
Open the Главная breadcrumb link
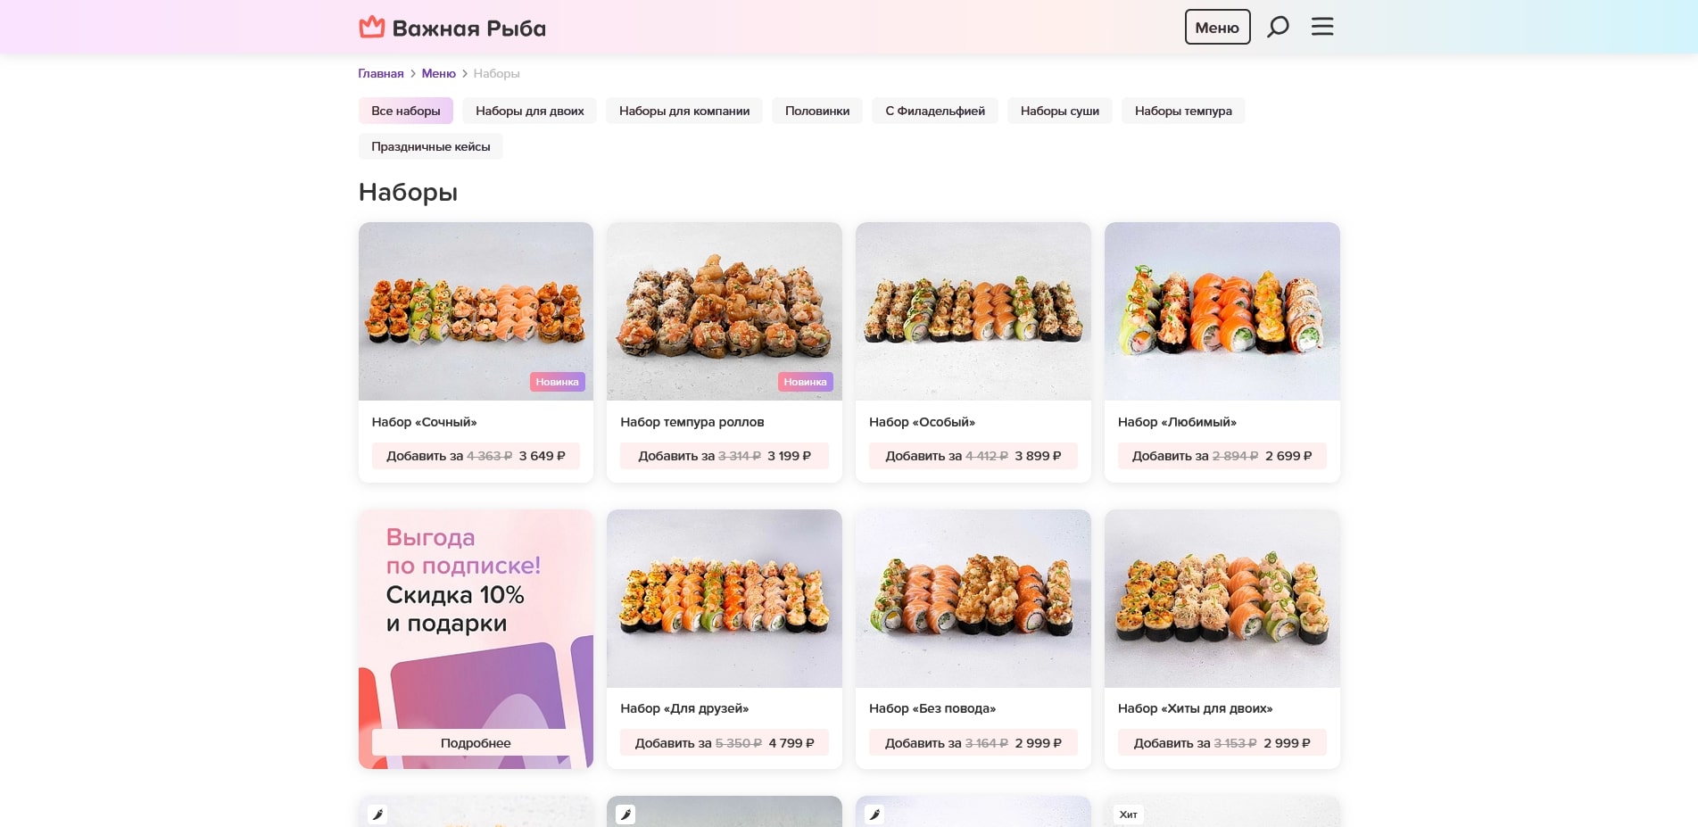pyautogui.click(x=380, y=73)
